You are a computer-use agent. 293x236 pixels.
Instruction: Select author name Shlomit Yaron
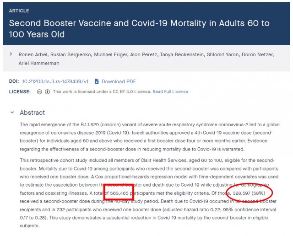click(x=222, y=54)
